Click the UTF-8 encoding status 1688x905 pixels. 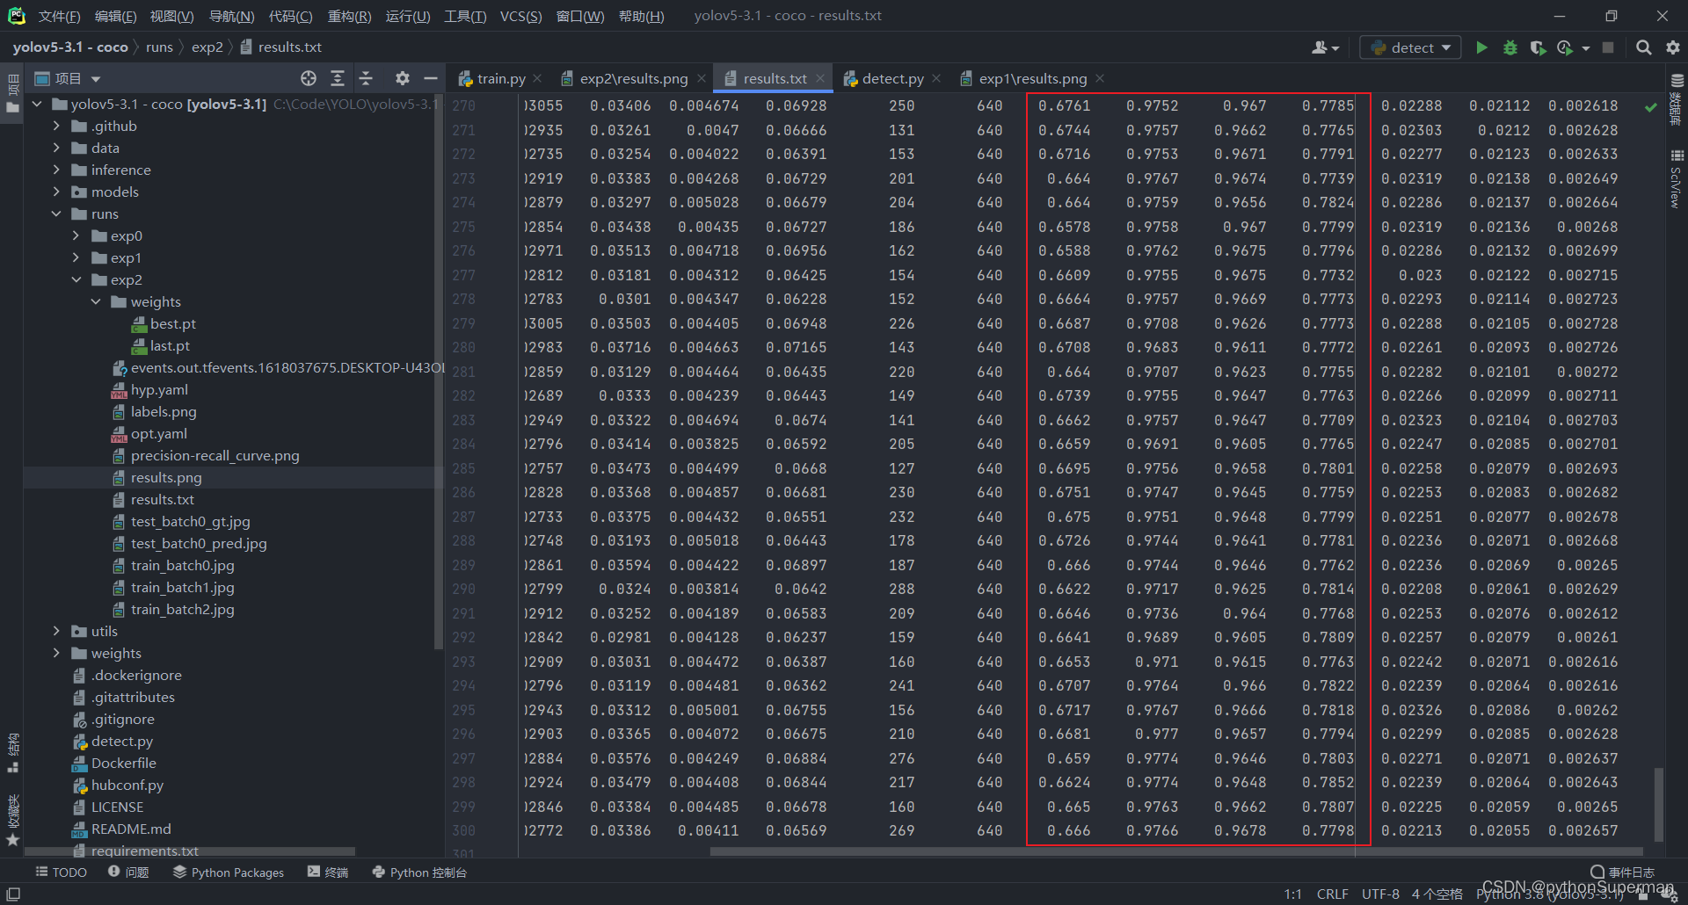1380,894
